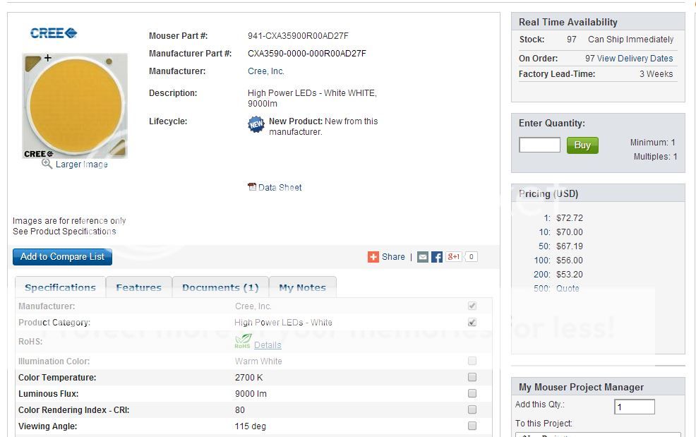This screenshot has width=696, height=437.
Task: Click the 1 quantity price break link
Action: (x=547, y=217)
